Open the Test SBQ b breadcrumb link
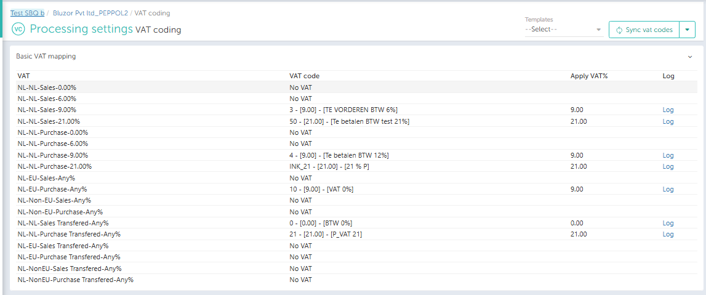The height and width of the screenshot is (295, 706). coord(27,13)
